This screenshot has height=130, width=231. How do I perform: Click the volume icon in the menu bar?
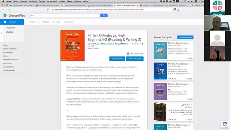[192, 1]
